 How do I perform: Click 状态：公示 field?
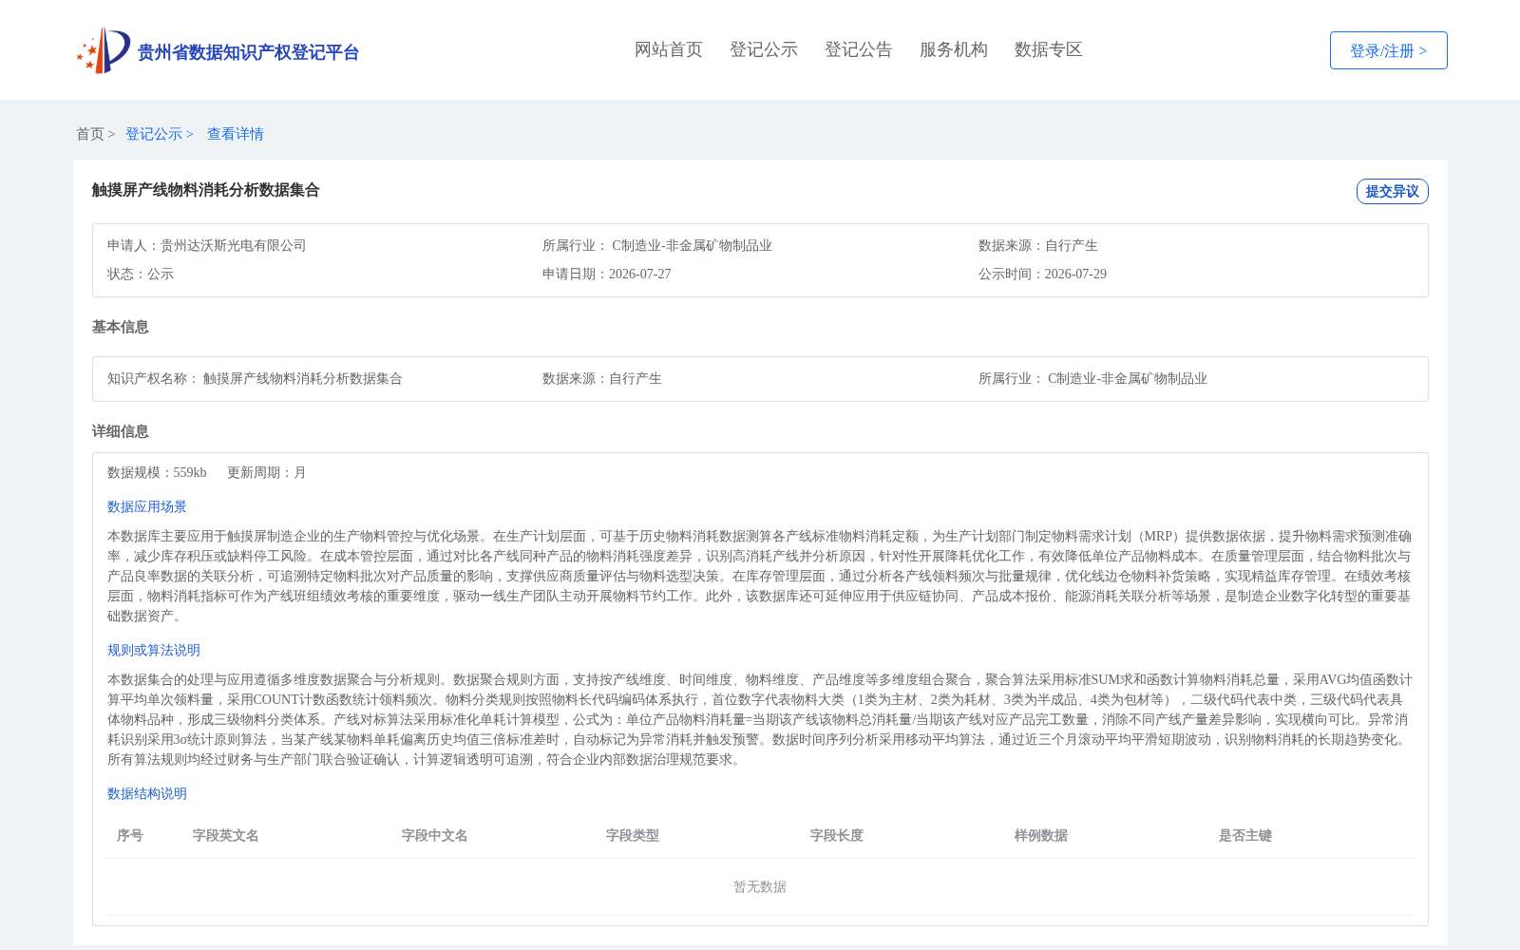click(141, 274)
